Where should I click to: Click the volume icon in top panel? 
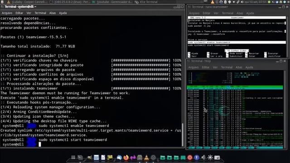pyautogui.click(x=242, y=2)
